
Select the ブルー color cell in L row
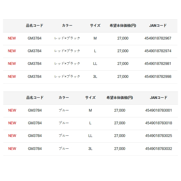coord(64,123)
